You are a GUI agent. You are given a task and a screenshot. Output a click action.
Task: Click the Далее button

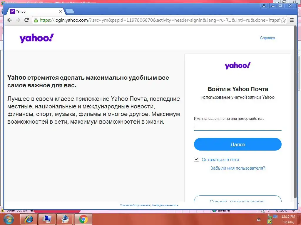coord(238,144)
